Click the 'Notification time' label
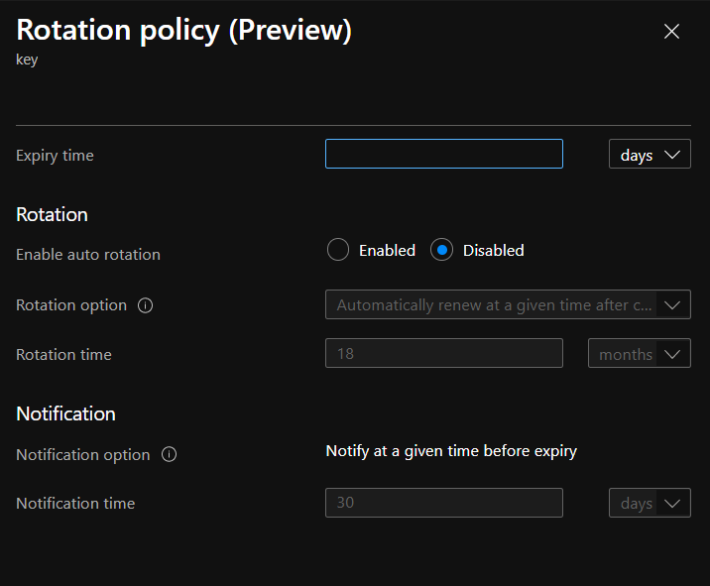710x586 pixels. point(75,504)
